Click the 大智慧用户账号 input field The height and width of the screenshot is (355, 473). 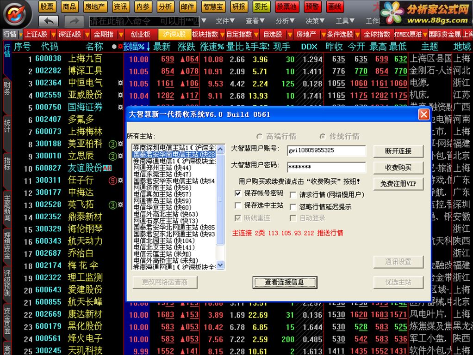[x=327, y=150]
